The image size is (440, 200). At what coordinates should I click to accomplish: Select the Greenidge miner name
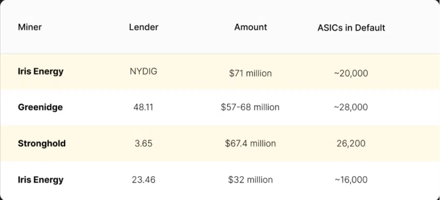tap(40, 107)
